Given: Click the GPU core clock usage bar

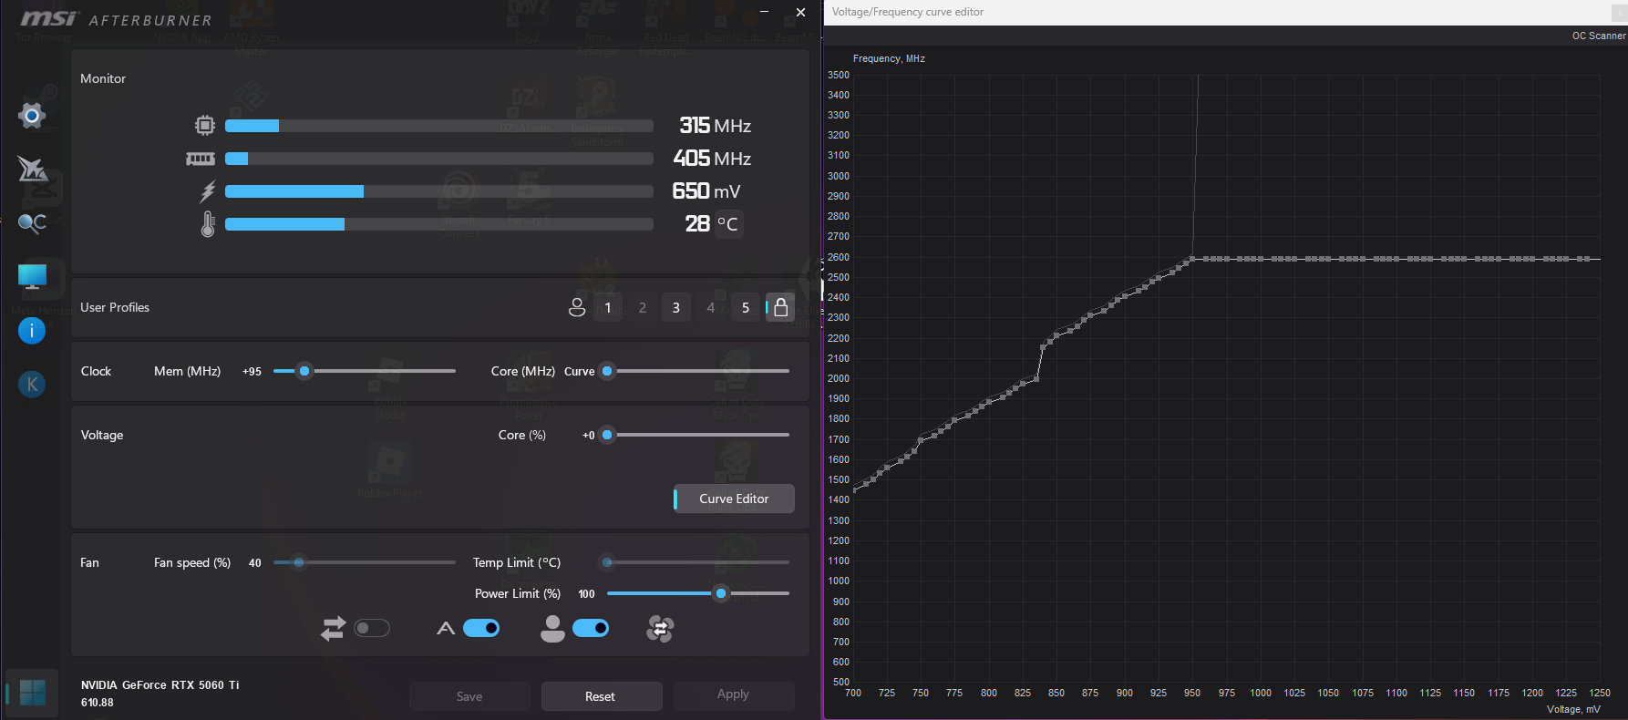Looking at the screenshot, I should point(439,126).
